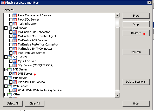The image size is (154, 111).
Task: Click the Mail Server envelope icon
Action: pos(10,28)
